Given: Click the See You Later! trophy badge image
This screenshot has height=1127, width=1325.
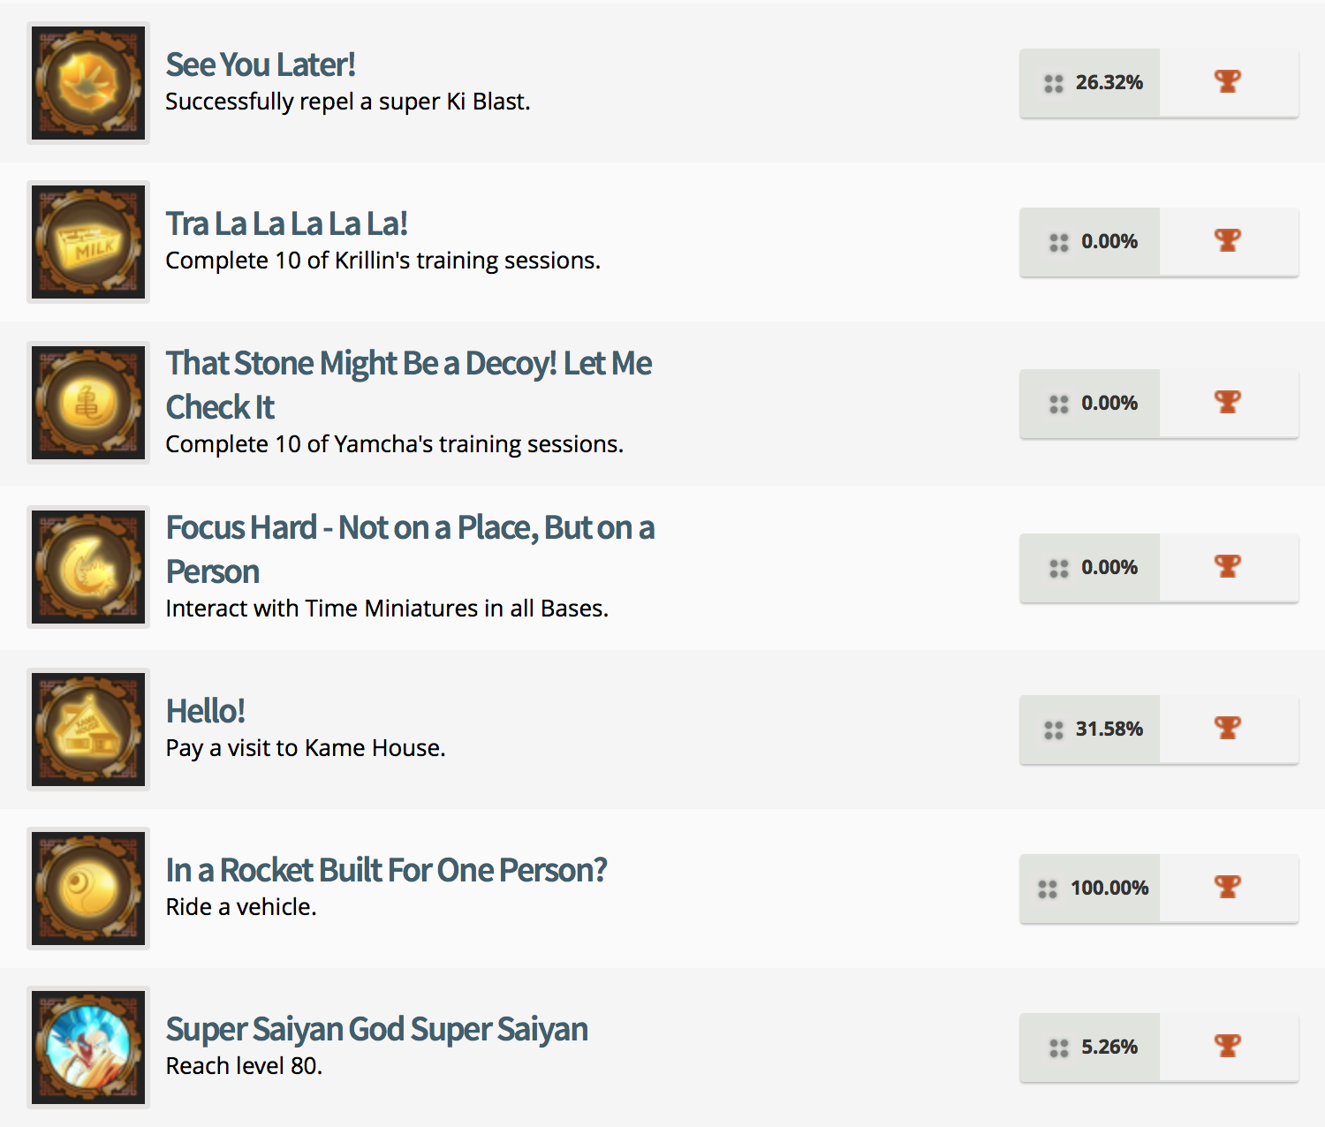Looking at the screenshot, I should point(88,83).
